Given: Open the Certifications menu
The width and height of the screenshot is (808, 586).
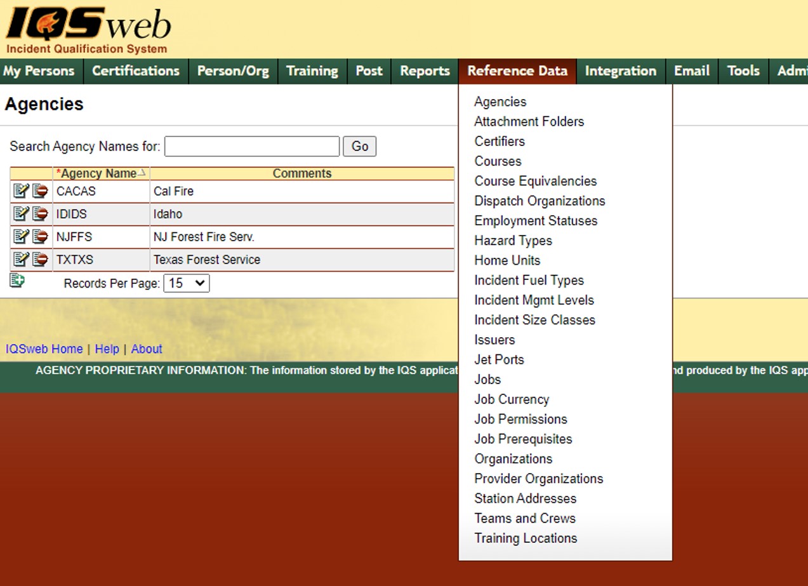Looking at the screenshot, I should (136, 71).
